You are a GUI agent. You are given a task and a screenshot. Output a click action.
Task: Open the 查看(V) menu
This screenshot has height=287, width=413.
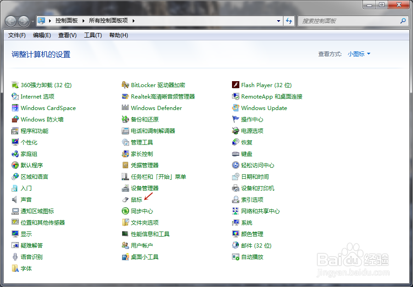tap(68, 35)
